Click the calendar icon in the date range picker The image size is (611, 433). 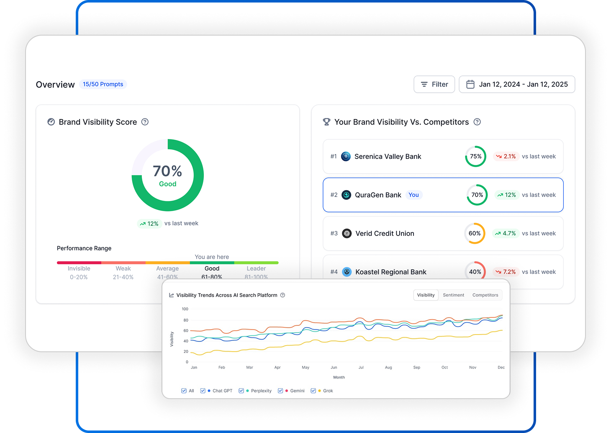click(470, 84)
